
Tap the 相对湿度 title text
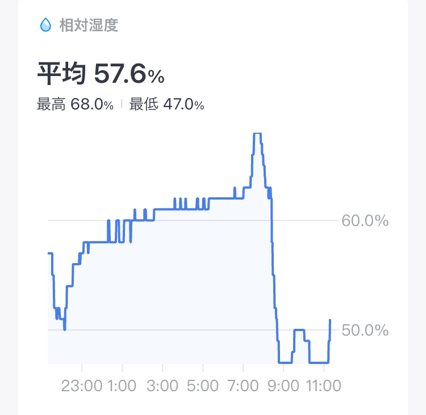pyautogui.click(x=89, y=26)
